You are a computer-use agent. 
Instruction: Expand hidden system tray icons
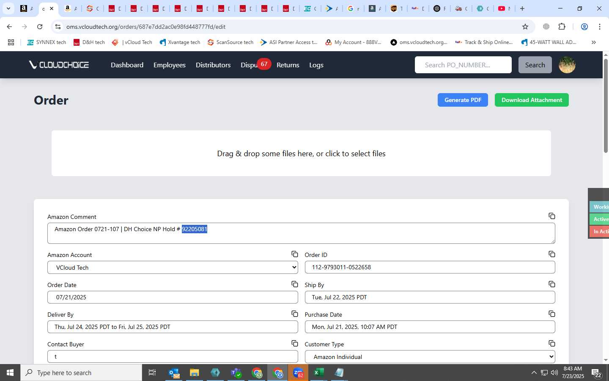534,373
